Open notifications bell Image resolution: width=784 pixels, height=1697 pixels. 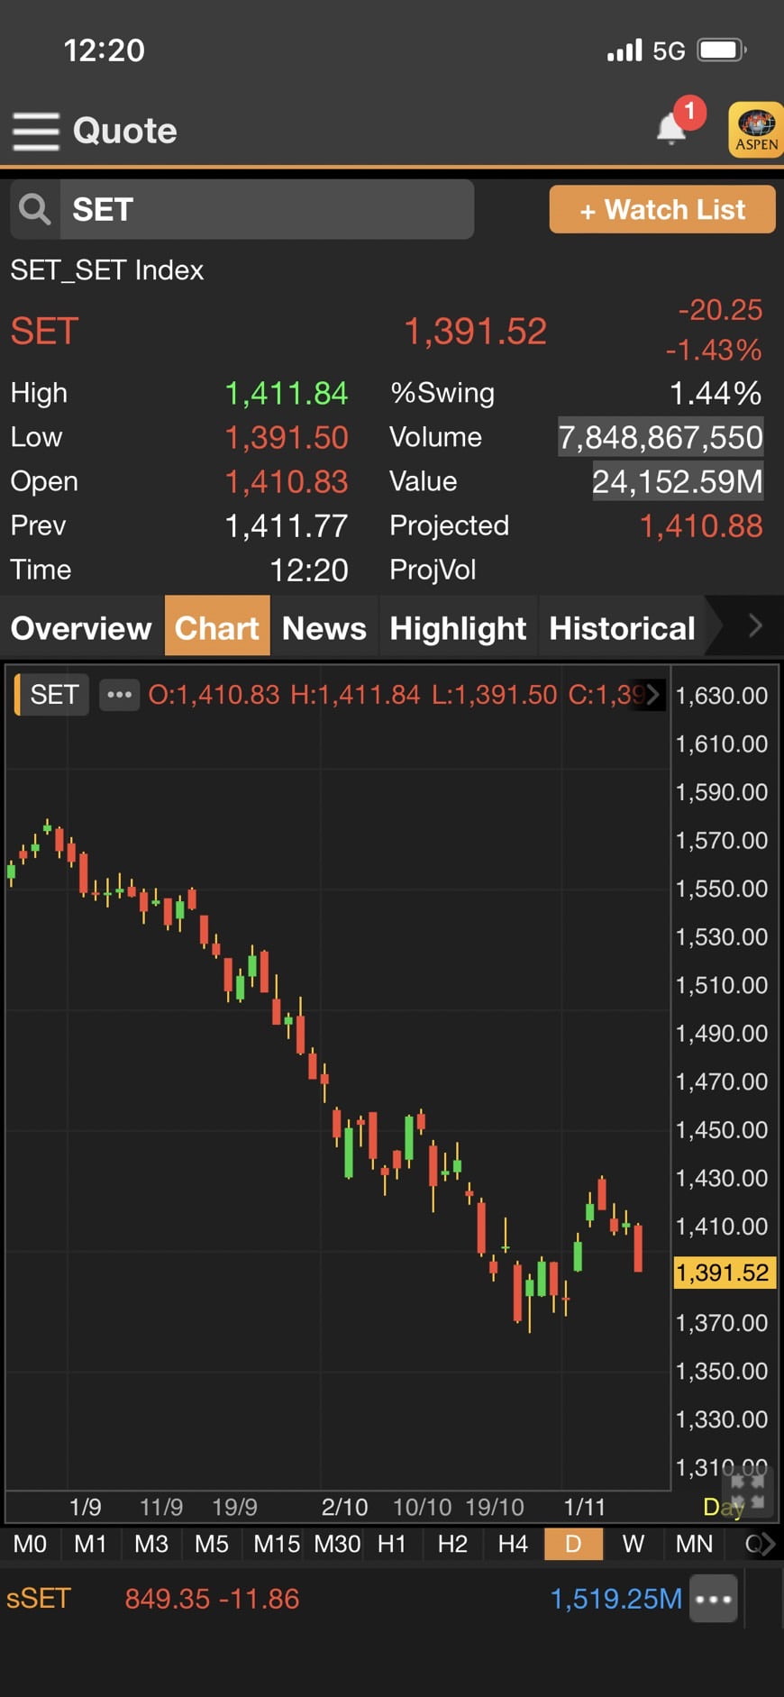pyautogui.click(x=672, y=128)
